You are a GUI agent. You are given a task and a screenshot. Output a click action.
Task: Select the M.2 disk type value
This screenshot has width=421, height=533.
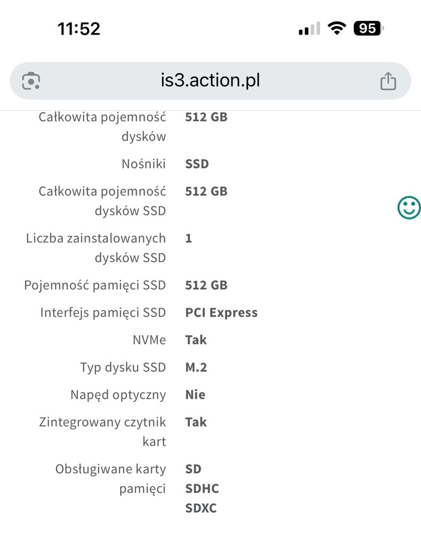(x=196, y=367)
